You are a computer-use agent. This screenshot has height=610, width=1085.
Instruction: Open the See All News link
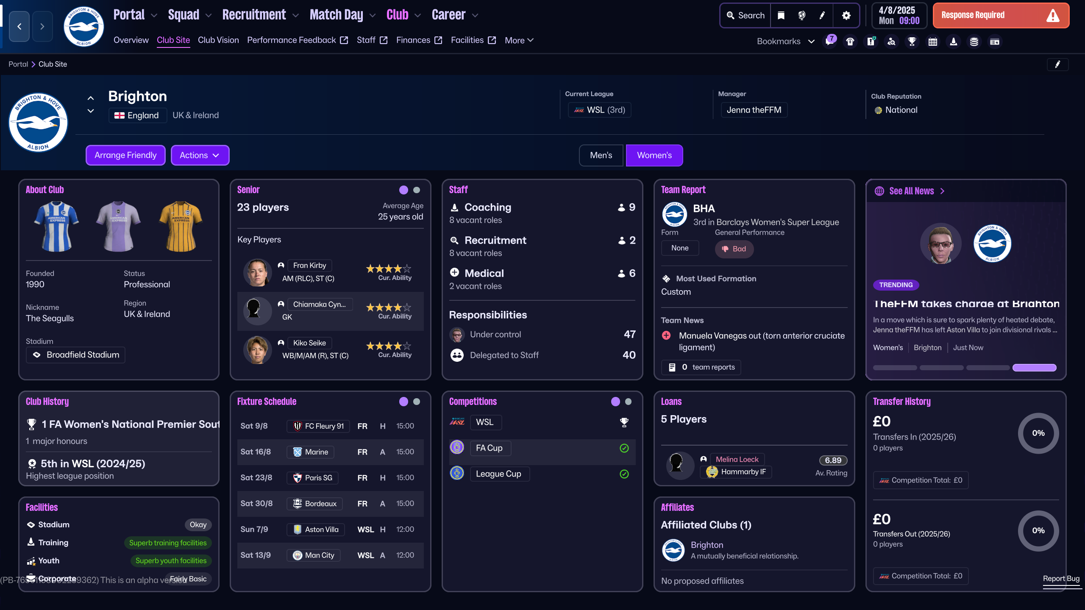pos(911,191)
